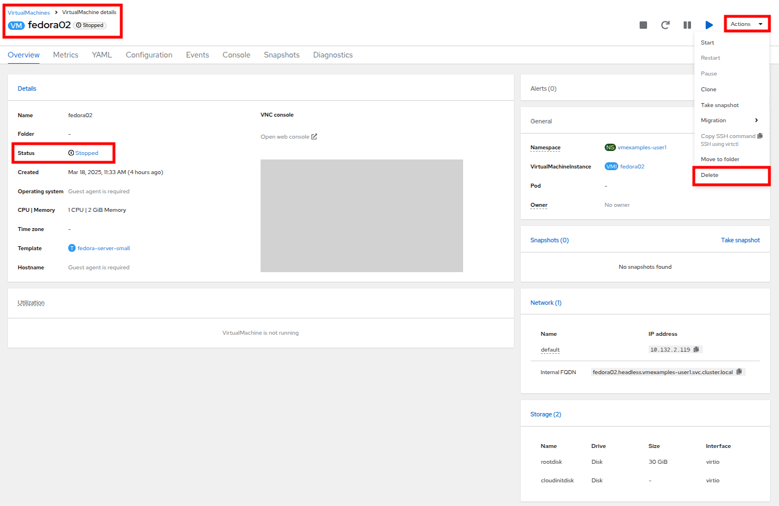This screenshot has height=506, width=779.
Task: Go to the Diagnostics tab
Action: (x=333, y=55)
